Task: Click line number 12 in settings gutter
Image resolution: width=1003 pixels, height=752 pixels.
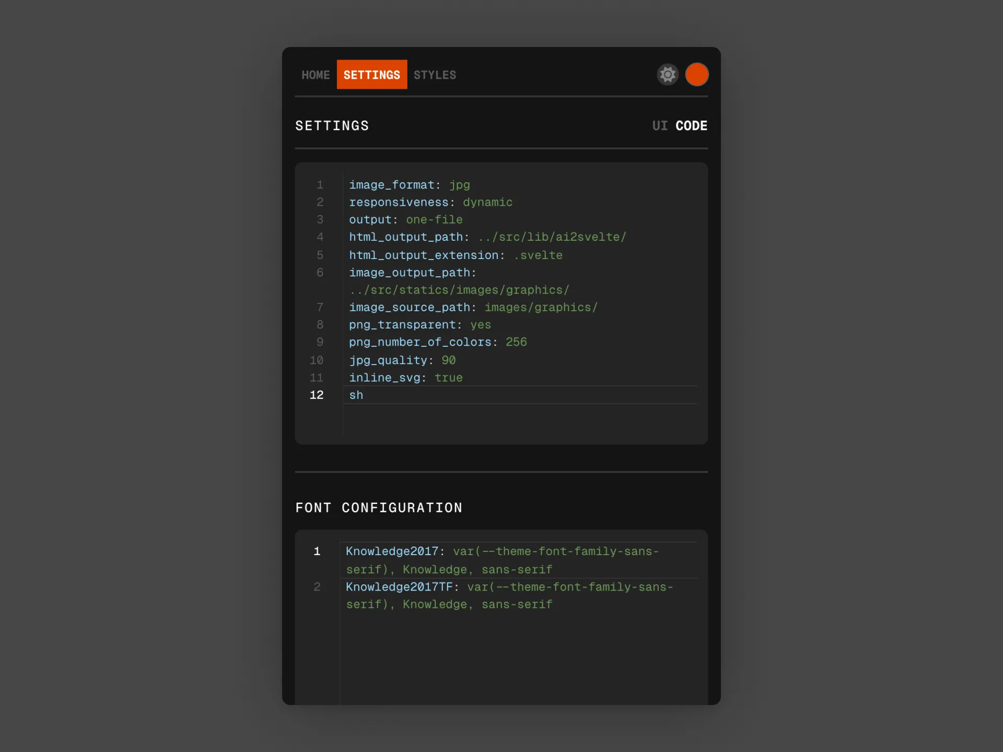Action: click(317, 395)
